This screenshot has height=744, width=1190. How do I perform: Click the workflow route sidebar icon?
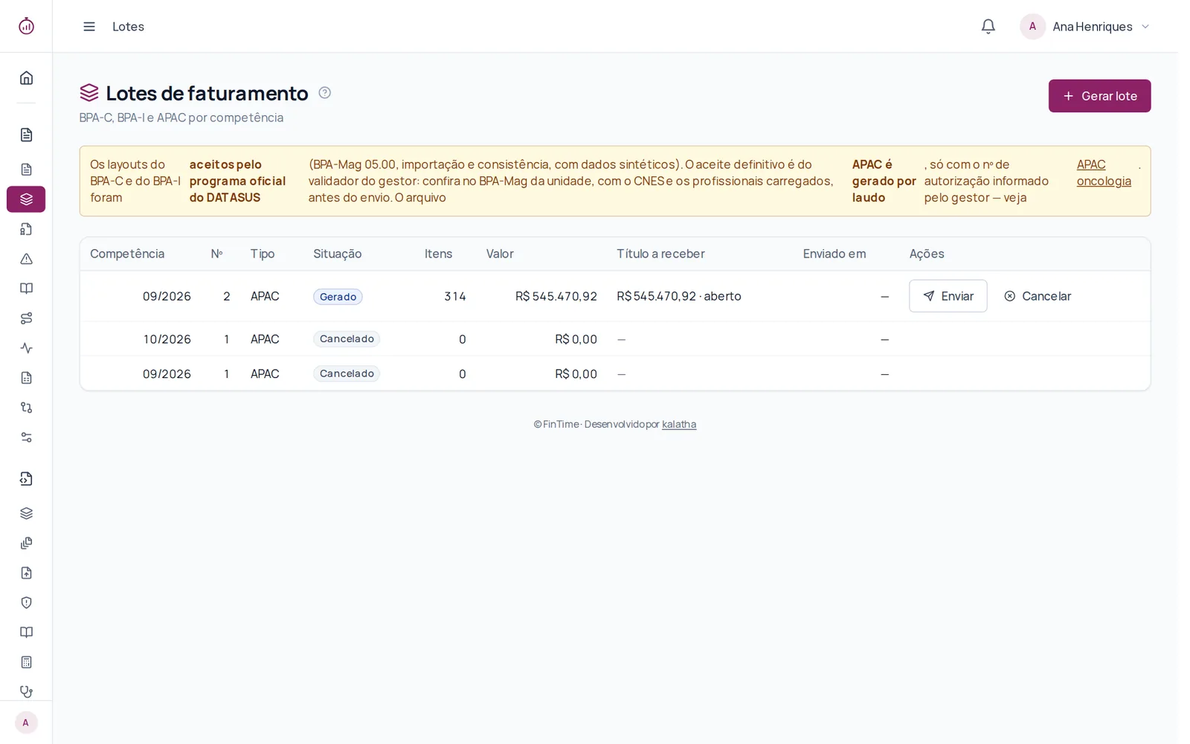click(x=26, y=318)
